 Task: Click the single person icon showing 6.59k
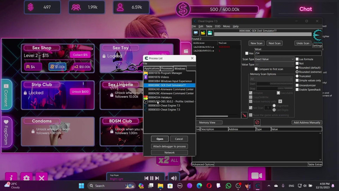(120, 7)
